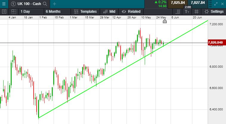Click the 6,400.000 price axis label
This screenshot has height=124, width=226.
(x=216, y=109)
